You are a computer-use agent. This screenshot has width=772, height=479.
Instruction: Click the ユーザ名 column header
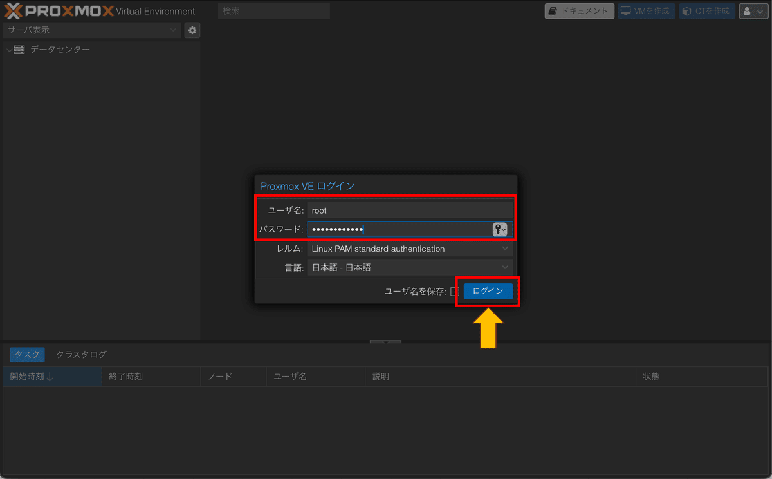point(316,377)
